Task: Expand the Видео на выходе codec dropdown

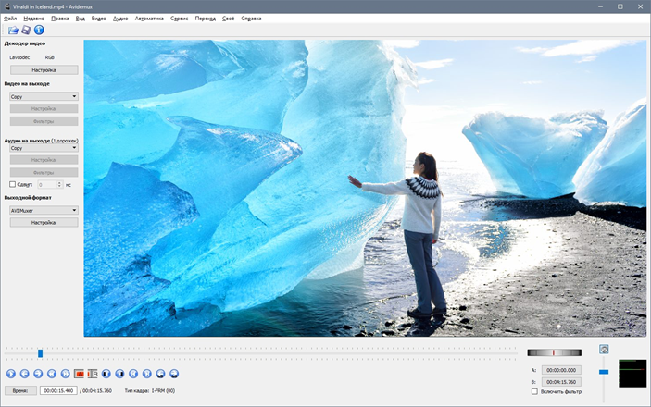Action: coord(44,95)
